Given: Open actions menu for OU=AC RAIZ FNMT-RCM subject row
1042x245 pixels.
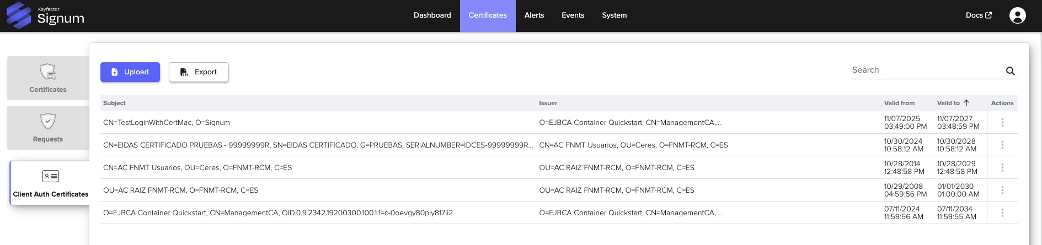Looking at the screenshot, I should [x=1002, y=190].
